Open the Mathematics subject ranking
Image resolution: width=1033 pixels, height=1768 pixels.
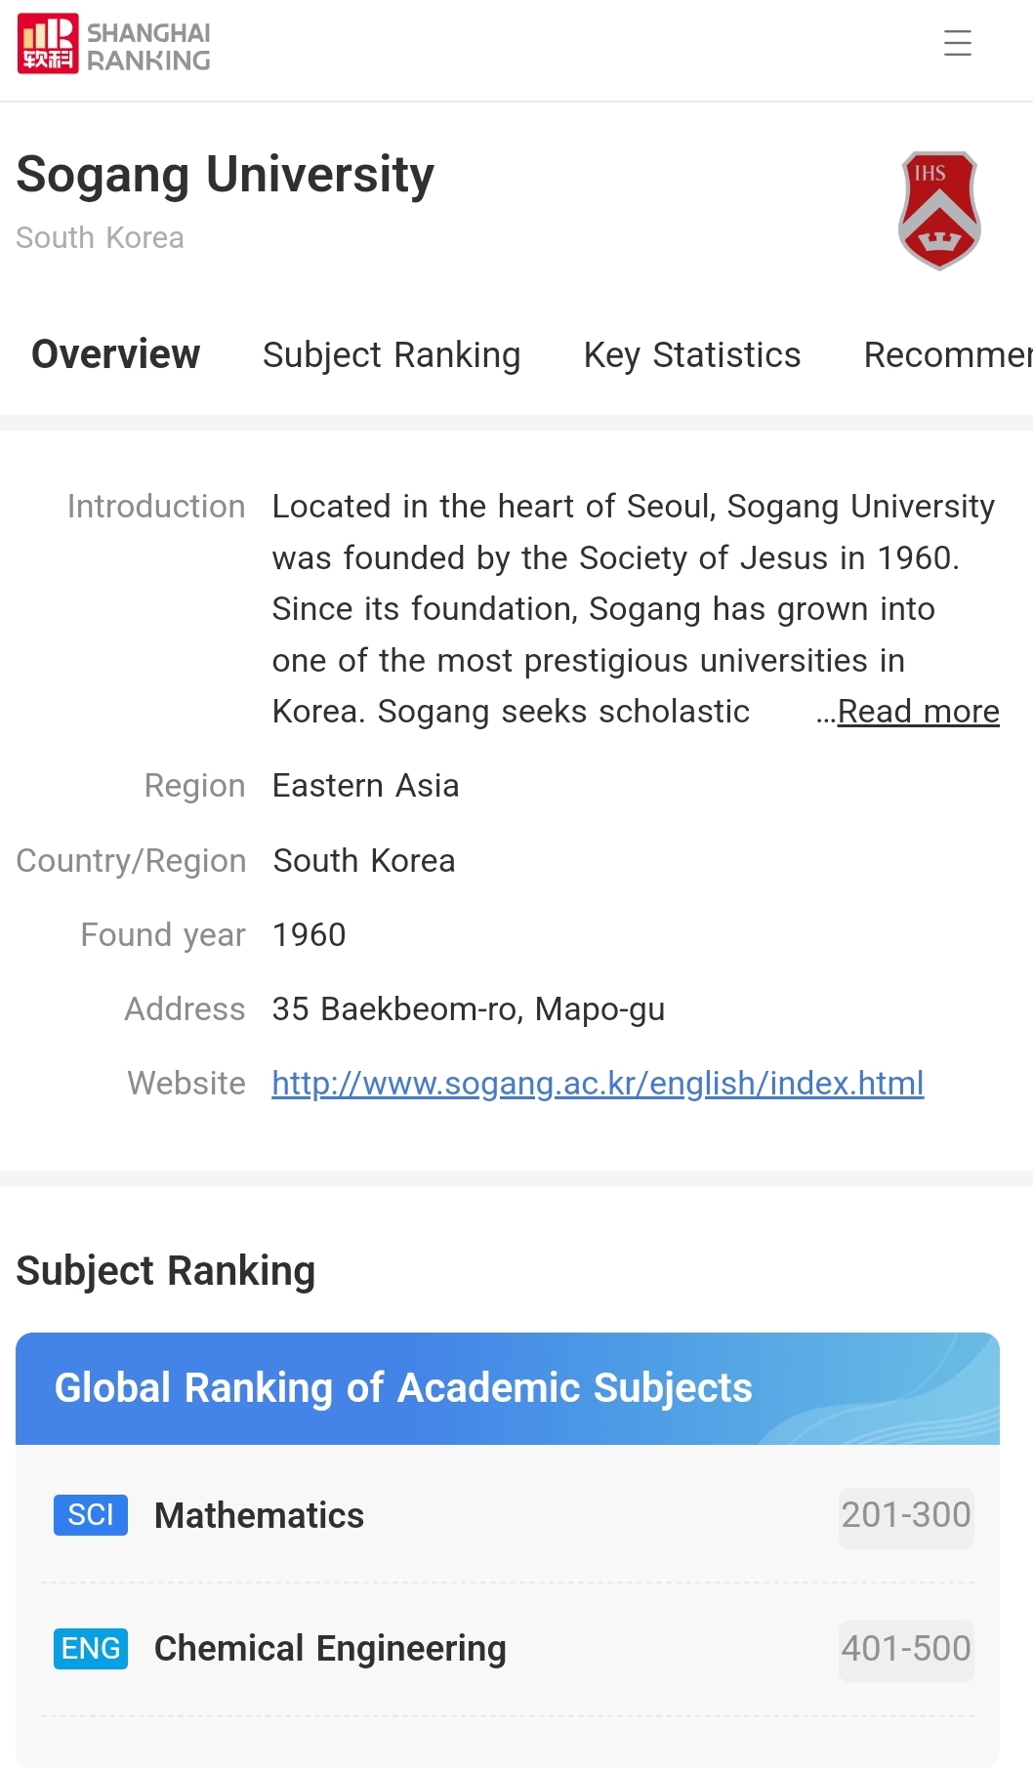point(259,1515)
